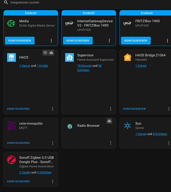The image size is (171, 192).
Task: Open the 2 Geräte link for Sonoff Zigbee
Action: coord(25,172)
